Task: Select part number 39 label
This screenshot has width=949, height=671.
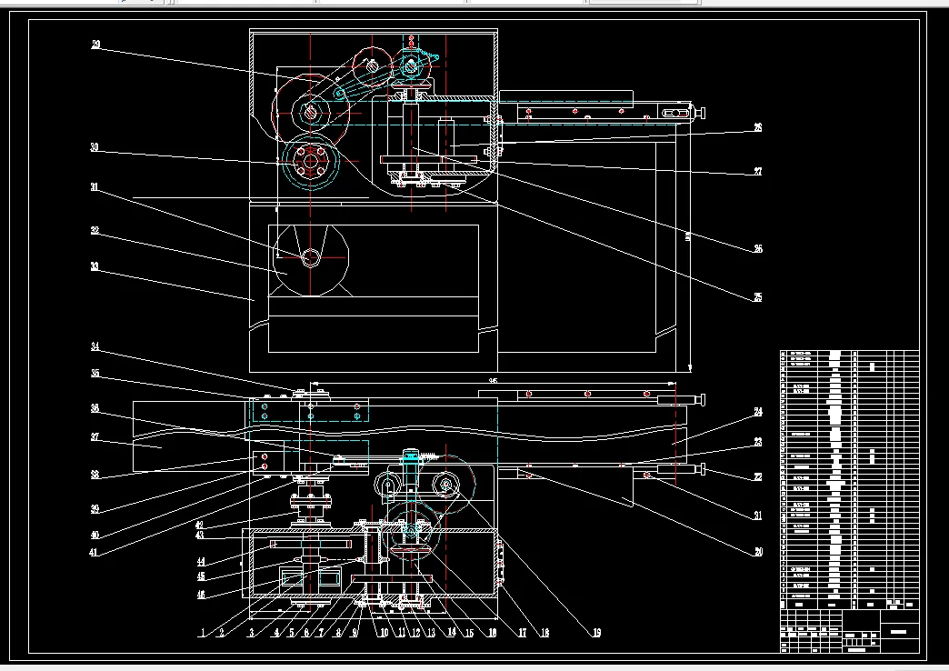Action: (95, 509)
